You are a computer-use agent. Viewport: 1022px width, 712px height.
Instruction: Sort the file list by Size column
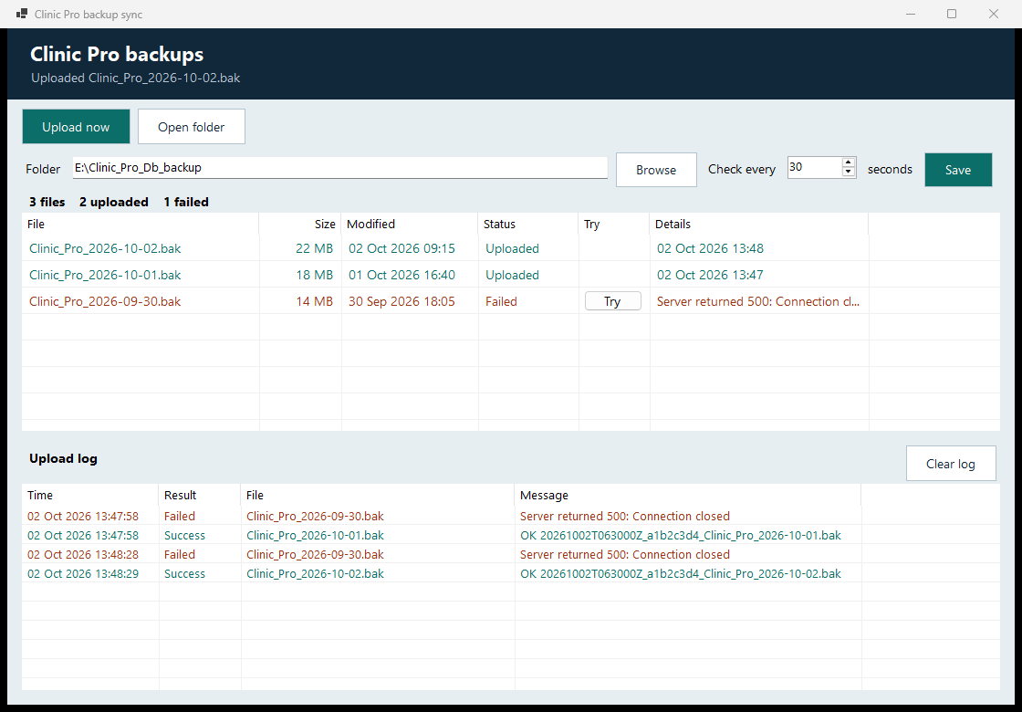coord(300,224)
